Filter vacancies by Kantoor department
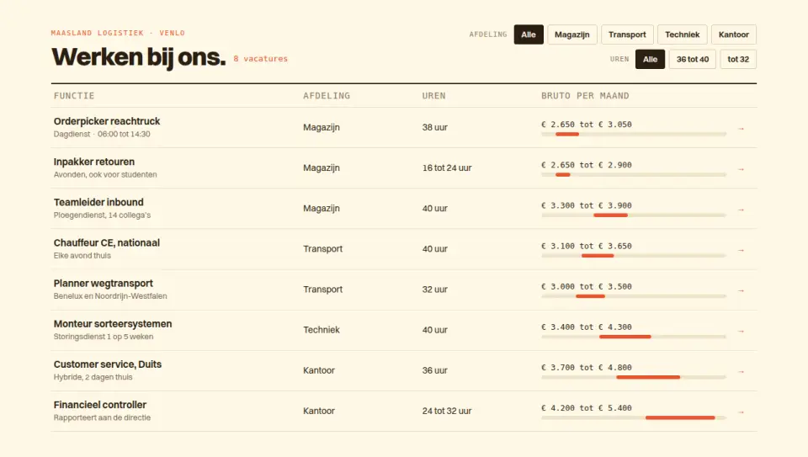This screenshot has height=457, width=808. pos(734,35)
